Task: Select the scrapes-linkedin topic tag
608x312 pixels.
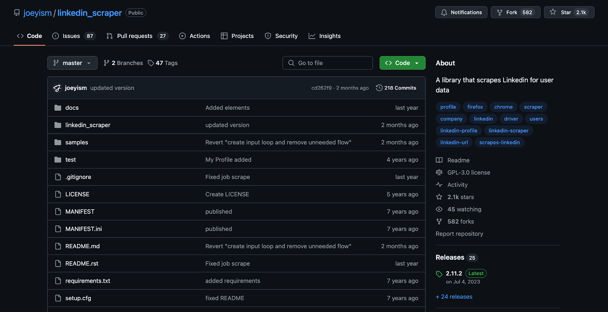Action: [x=499, y=143]
